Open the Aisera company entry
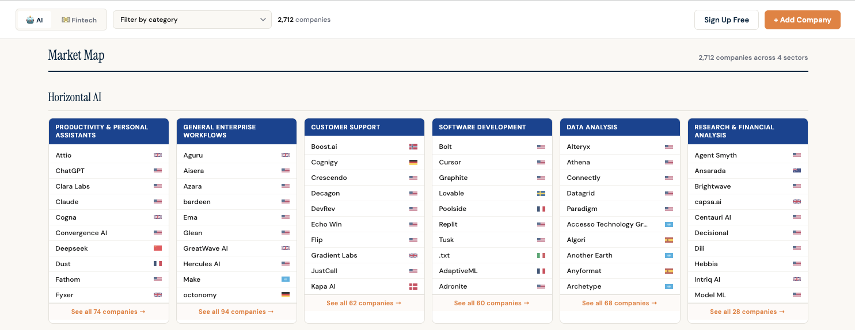Viewport: 855px width, 330px height. 237,171
